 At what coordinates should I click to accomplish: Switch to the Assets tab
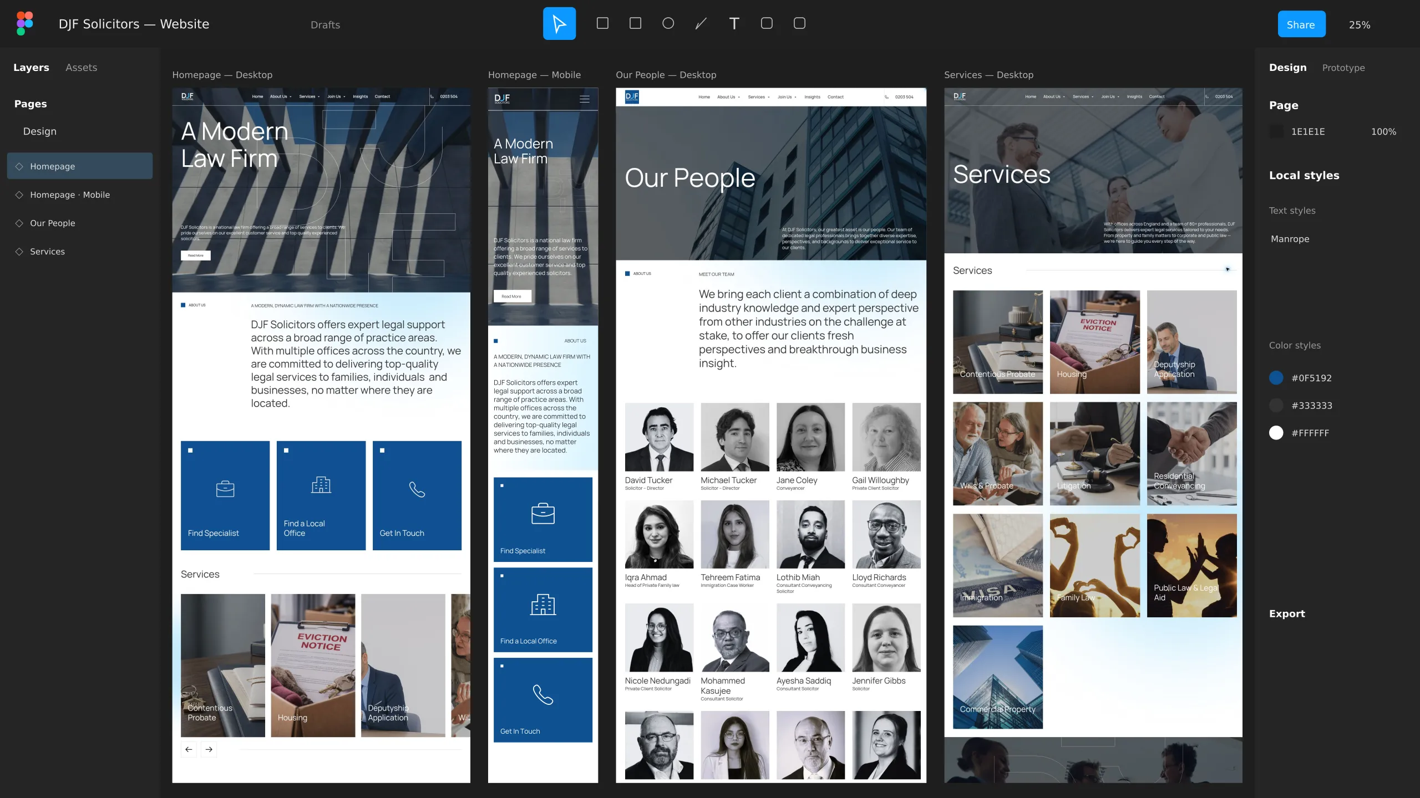tap(82, 68)
